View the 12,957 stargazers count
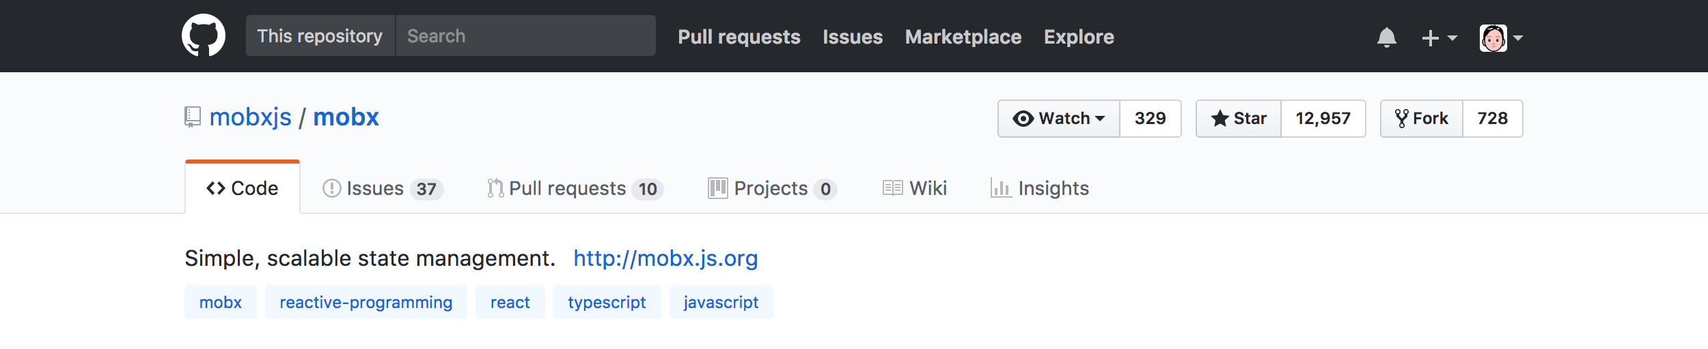The image size is (1708, 349). pyautogui.click(x=1323, y=119)
